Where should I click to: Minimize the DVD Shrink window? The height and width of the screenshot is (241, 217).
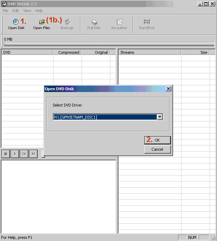pyautogui.click(x=200, y=4)
